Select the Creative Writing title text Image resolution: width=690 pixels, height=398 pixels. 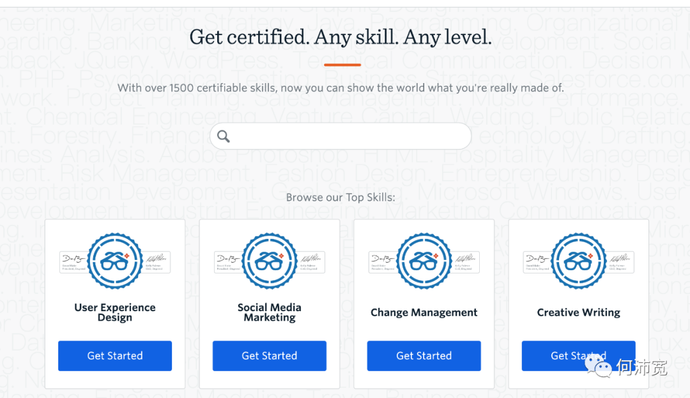coord(579,312)
